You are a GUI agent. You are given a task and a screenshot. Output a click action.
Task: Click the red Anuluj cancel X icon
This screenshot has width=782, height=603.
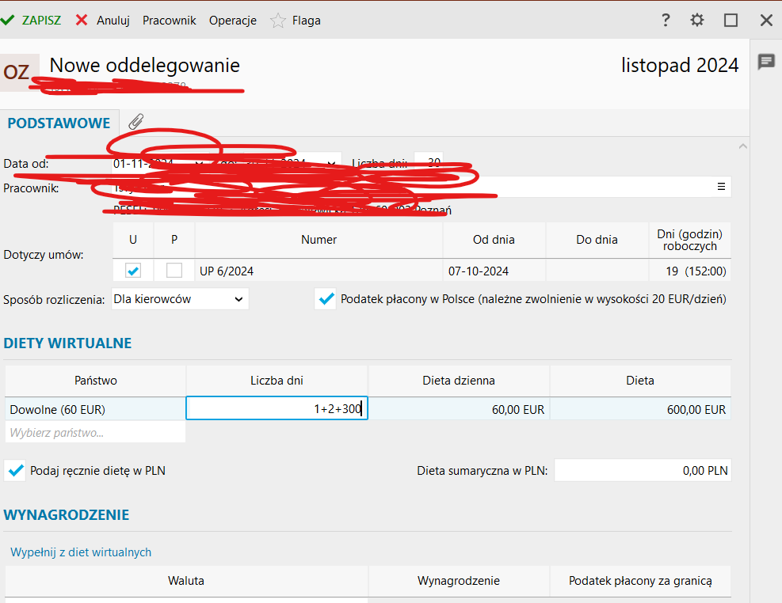pos(82,20)
